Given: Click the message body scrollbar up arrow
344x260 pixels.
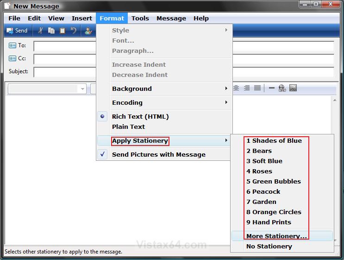Looking at the screenshot, I should (335, 101).
